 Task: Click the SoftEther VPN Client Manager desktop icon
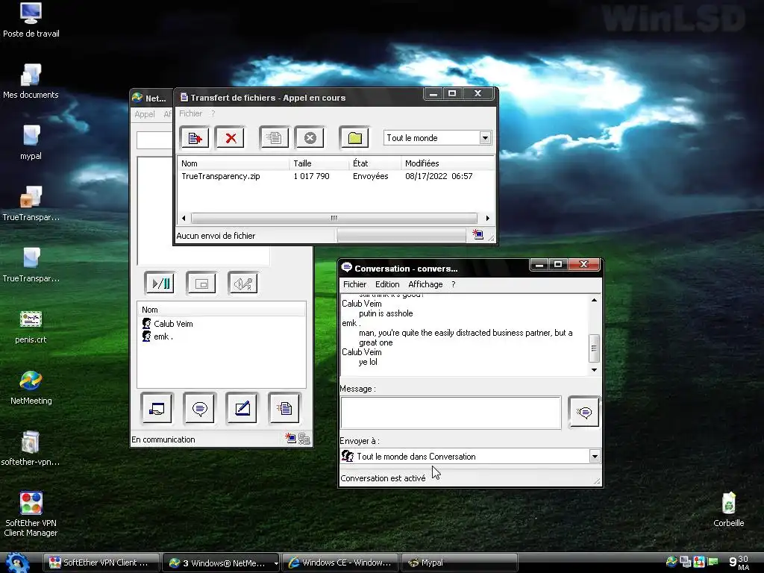31,514
